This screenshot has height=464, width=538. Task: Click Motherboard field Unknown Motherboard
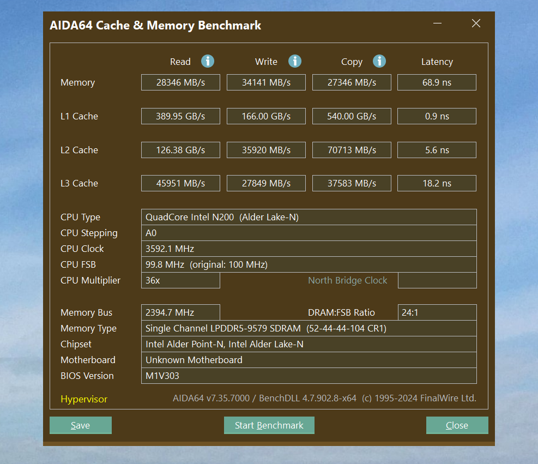click(309, 360)
